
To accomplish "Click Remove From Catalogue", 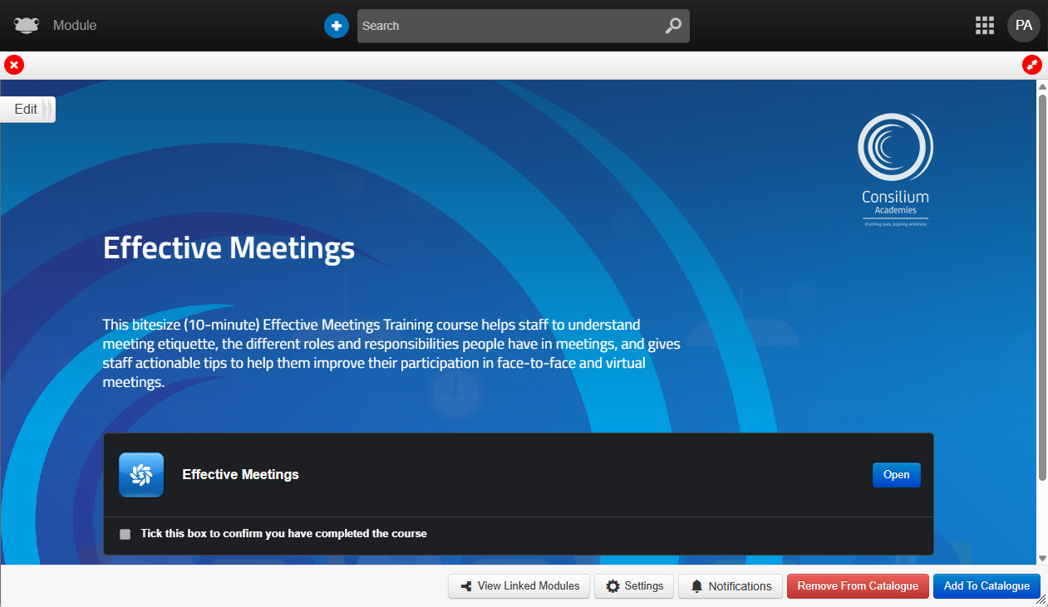I will [858, 586].
